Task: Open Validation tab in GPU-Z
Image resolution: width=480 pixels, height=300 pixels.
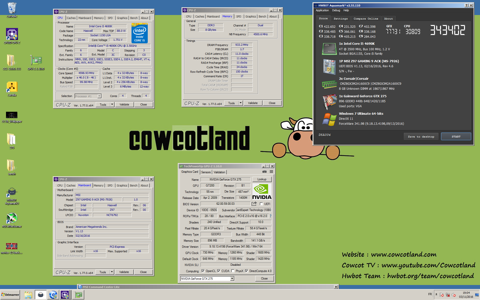Action: (x=219, y=172)
